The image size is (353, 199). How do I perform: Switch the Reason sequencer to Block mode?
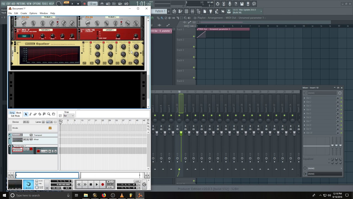click(x=18, y=113)
